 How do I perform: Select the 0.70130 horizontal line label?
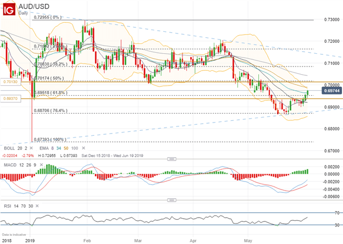tap(10, 82)
